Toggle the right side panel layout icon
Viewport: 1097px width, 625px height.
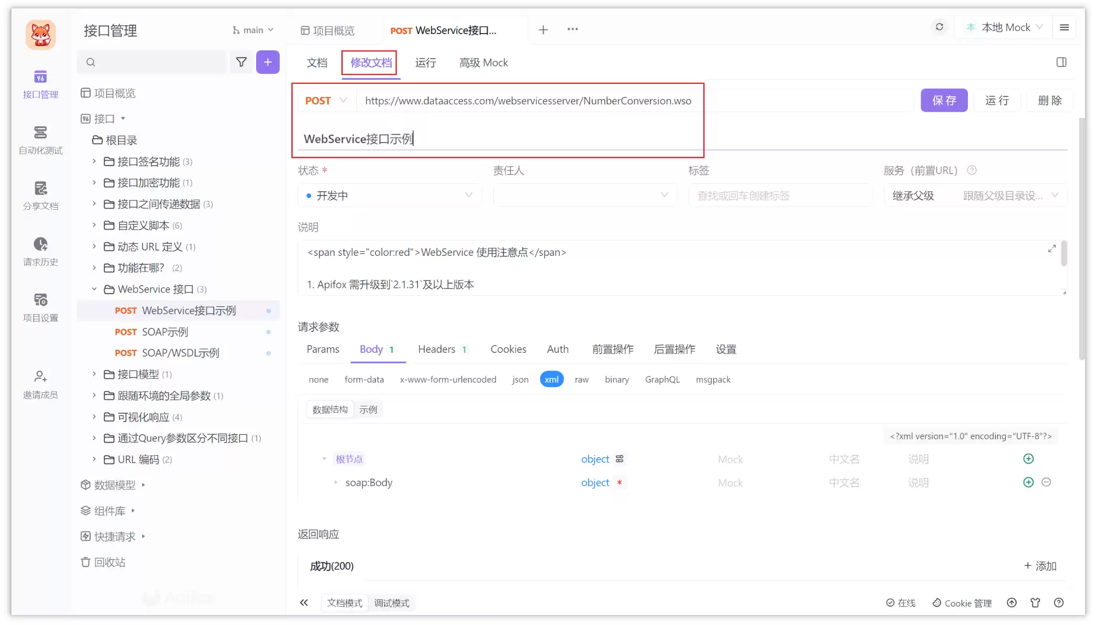click(x=1061, y=62)
